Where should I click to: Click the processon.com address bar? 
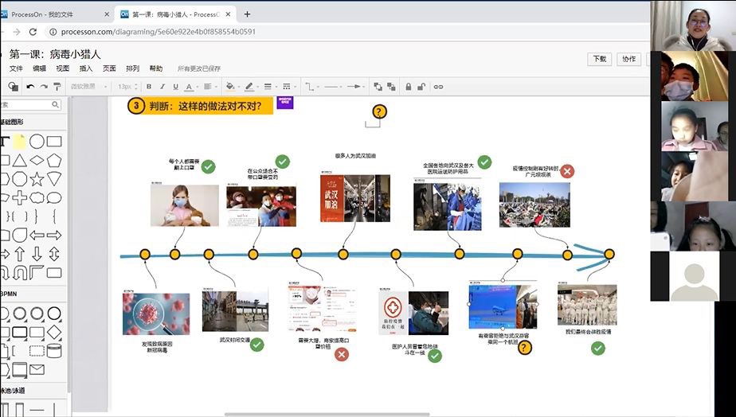coord(347,32)
